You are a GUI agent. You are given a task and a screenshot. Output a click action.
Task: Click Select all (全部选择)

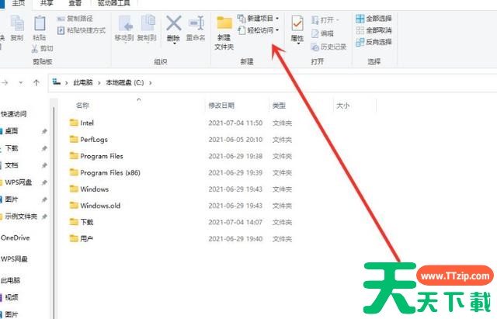374,19
